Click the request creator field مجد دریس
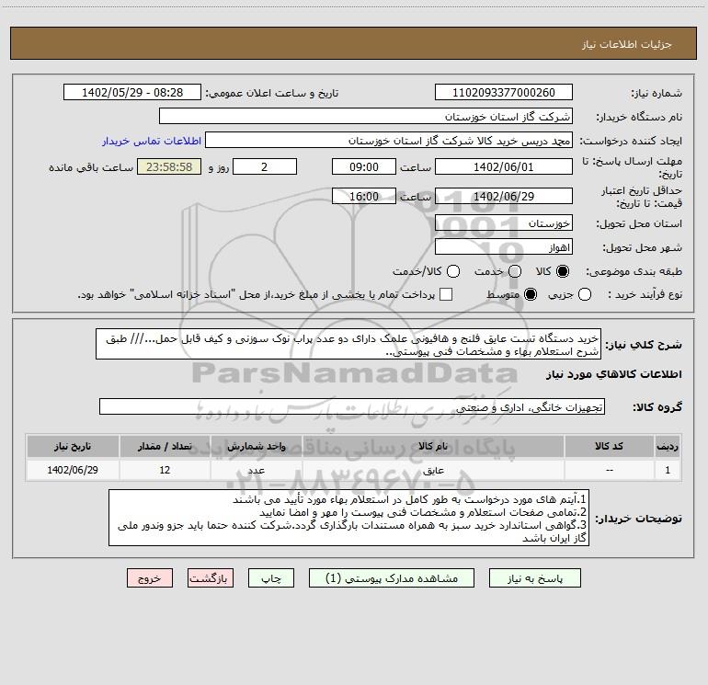Image resolution: width=708 pixels, height=685 pixels. [389, 141]
